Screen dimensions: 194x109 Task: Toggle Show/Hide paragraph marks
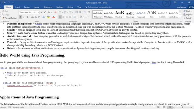[89, 12]
